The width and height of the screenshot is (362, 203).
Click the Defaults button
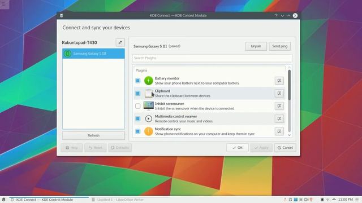pyautogui.click(x=120, y=148)
